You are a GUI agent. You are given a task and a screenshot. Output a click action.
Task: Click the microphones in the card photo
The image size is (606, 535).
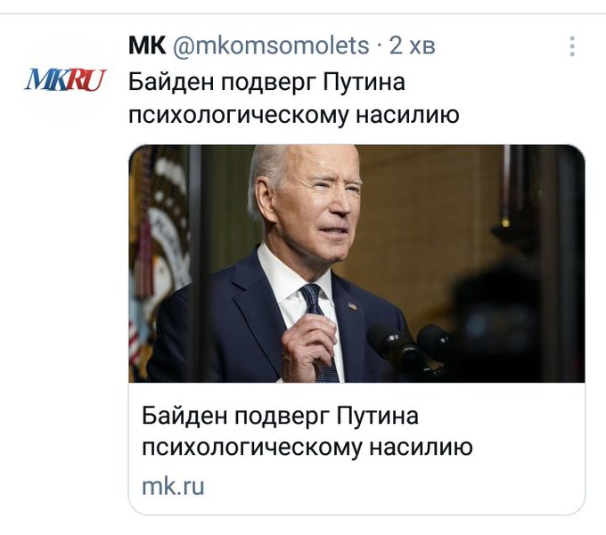pyautogui.click(x=410, y=345)
